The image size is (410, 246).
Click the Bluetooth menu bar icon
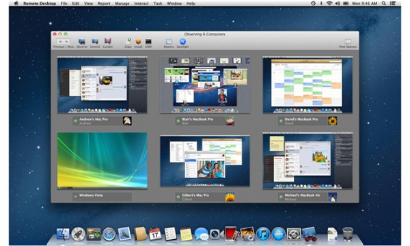321,3
